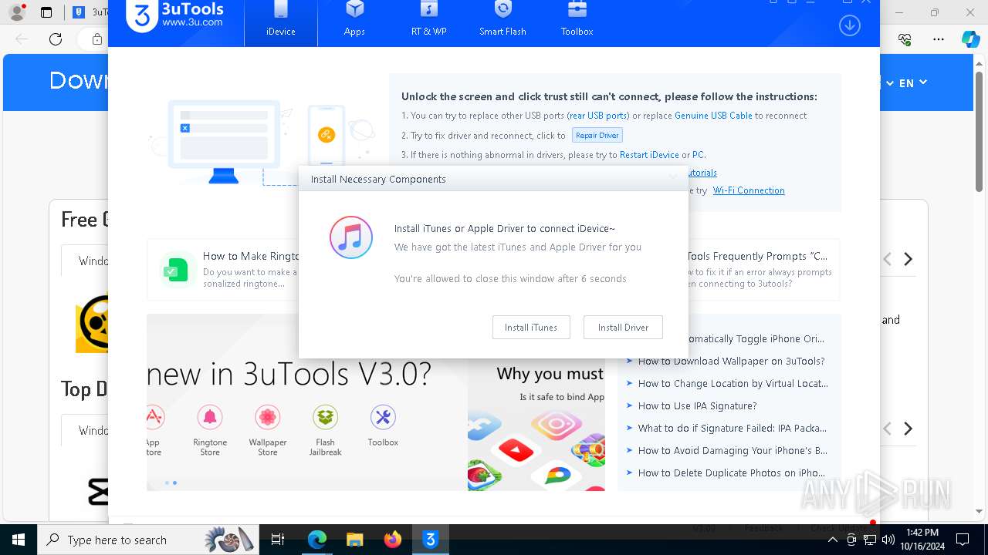Click the Why you must banner image
Viewport: 988px width, 555px height.
538,425
